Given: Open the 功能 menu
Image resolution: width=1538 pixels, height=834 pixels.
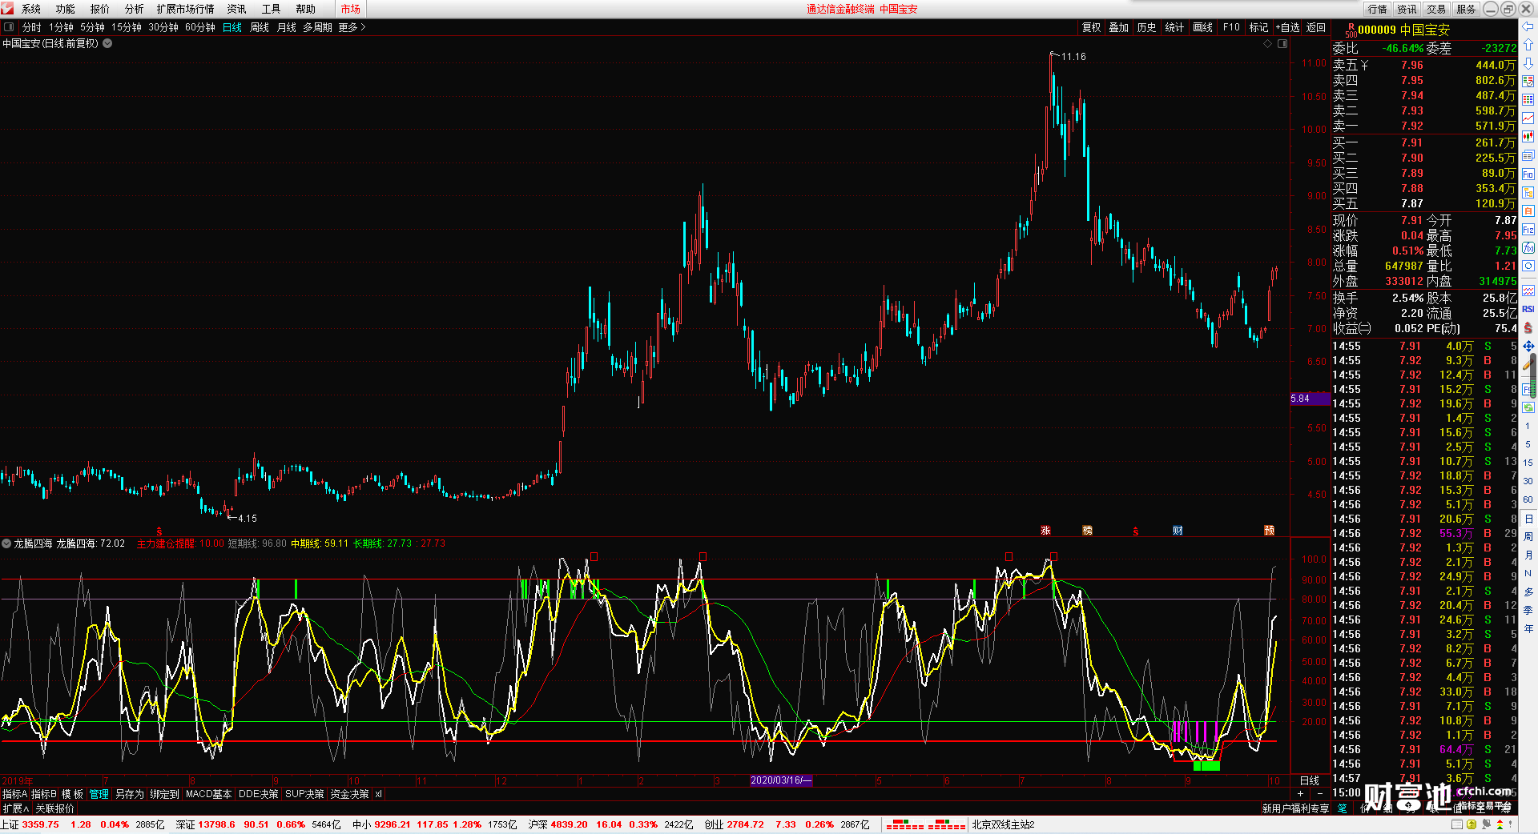Looking at the screenshot, I should click(x=66, y=9).
